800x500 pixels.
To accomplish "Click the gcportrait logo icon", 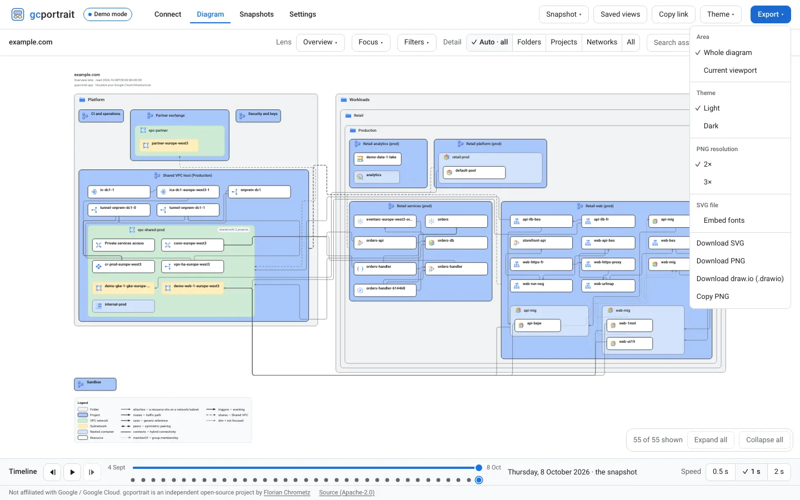I will pyautogui.click(x=18, y=14).
